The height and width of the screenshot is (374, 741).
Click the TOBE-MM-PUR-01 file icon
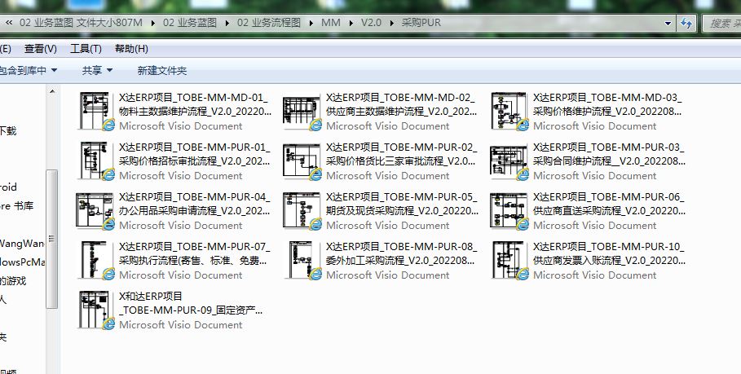tap(96, 161)
